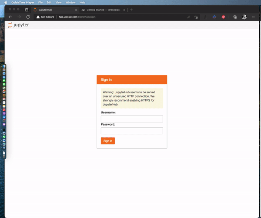Click the address bar URL
Image resolution: width=261 pixels, height=218 pixels.
(77, 17)
